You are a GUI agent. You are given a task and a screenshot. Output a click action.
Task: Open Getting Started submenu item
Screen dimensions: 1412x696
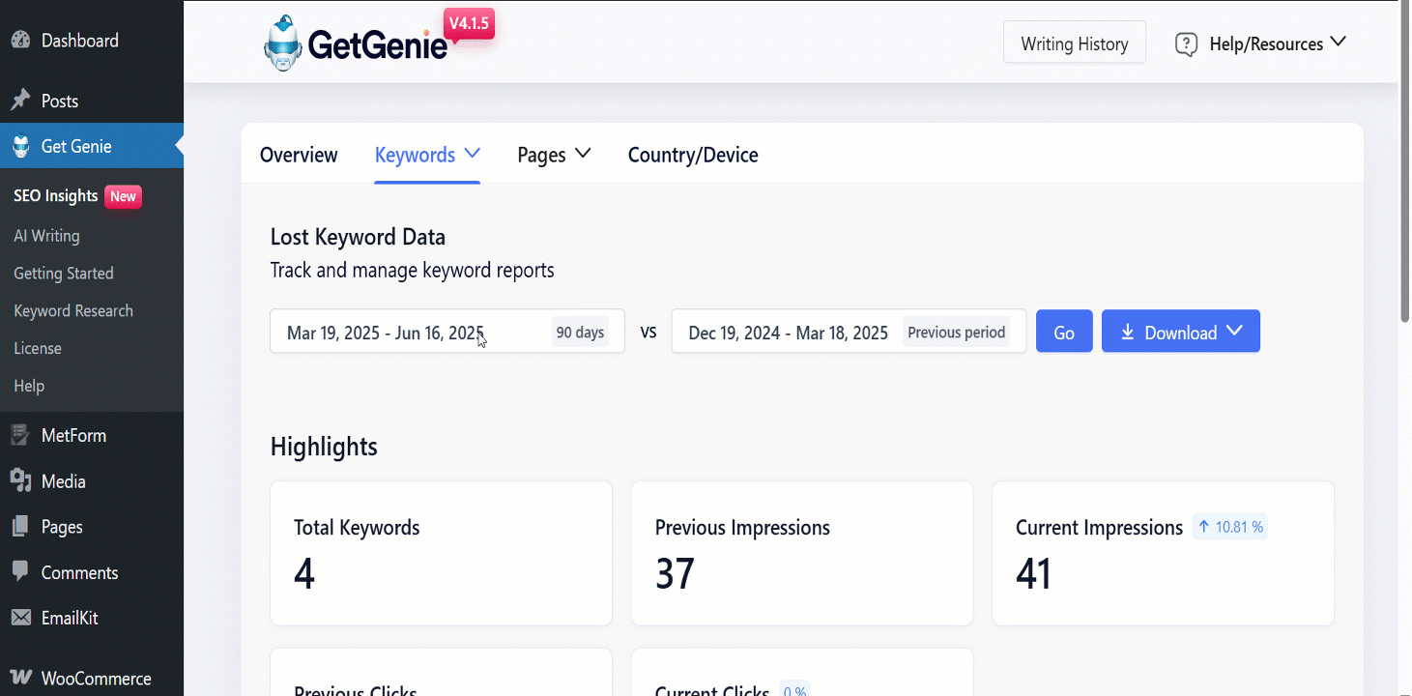pos(64,274)
